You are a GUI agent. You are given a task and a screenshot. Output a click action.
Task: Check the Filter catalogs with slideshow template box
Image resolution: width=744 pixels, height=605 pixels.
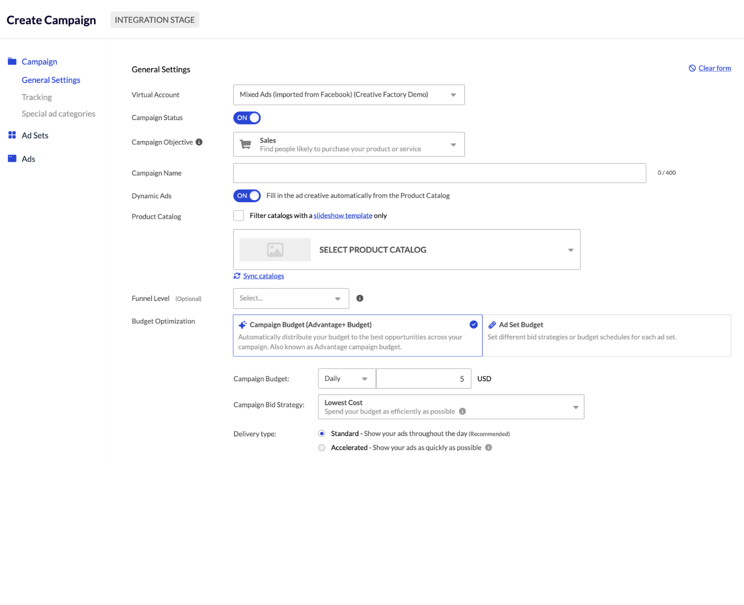pos(238,216)
